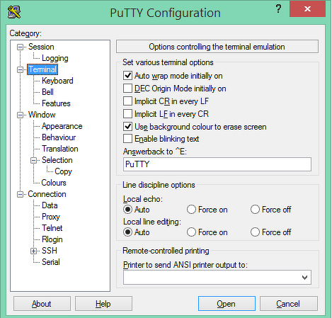The height and width of the screenshot is (318, 332).
Task: Enable blinking text checkbox
Action: click(x=127, y=139)
